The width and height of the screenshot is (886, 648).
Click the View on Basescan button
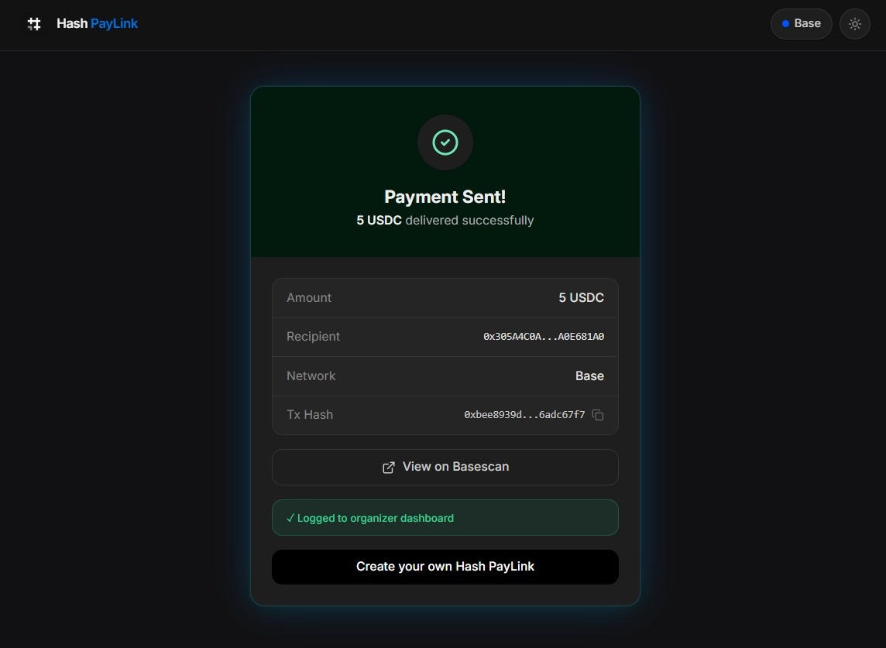(445, 467)
